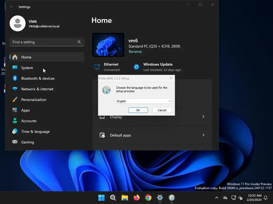The height and width of the screenshot is (204, 273).
Task: Click the Bluetooth icon in sidebar
Action: coord(15,78)
